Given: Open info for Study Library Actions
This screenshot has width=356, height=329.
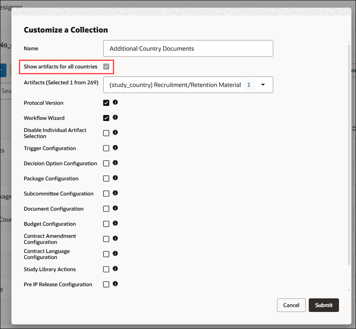Looking at the screenshot, I should pos(114,269).
